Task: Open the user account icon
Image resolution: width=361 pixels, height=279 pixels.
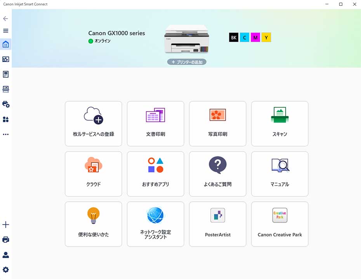Action: 5,255
